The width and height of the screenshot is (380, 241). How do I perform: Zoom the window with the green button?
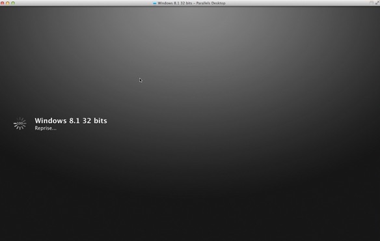tap(13, 3)
